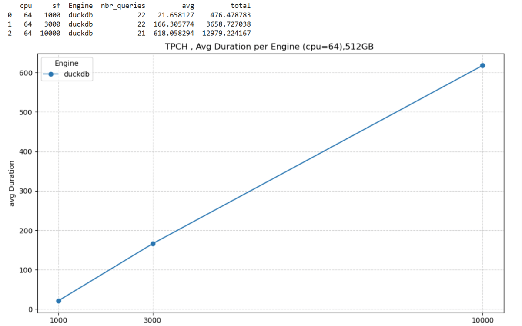Click the 10000 x-axis tick label
The width and height of the screenshot is (522, 326).
(x=482, y=319)
